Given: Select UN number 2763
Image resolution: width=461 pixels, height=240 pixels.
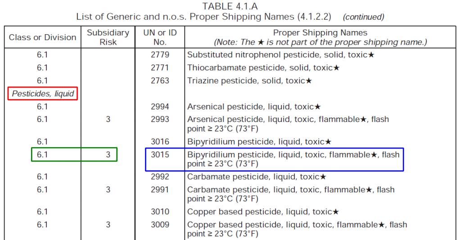Looking at the screenshot, I should coord(160,81).
